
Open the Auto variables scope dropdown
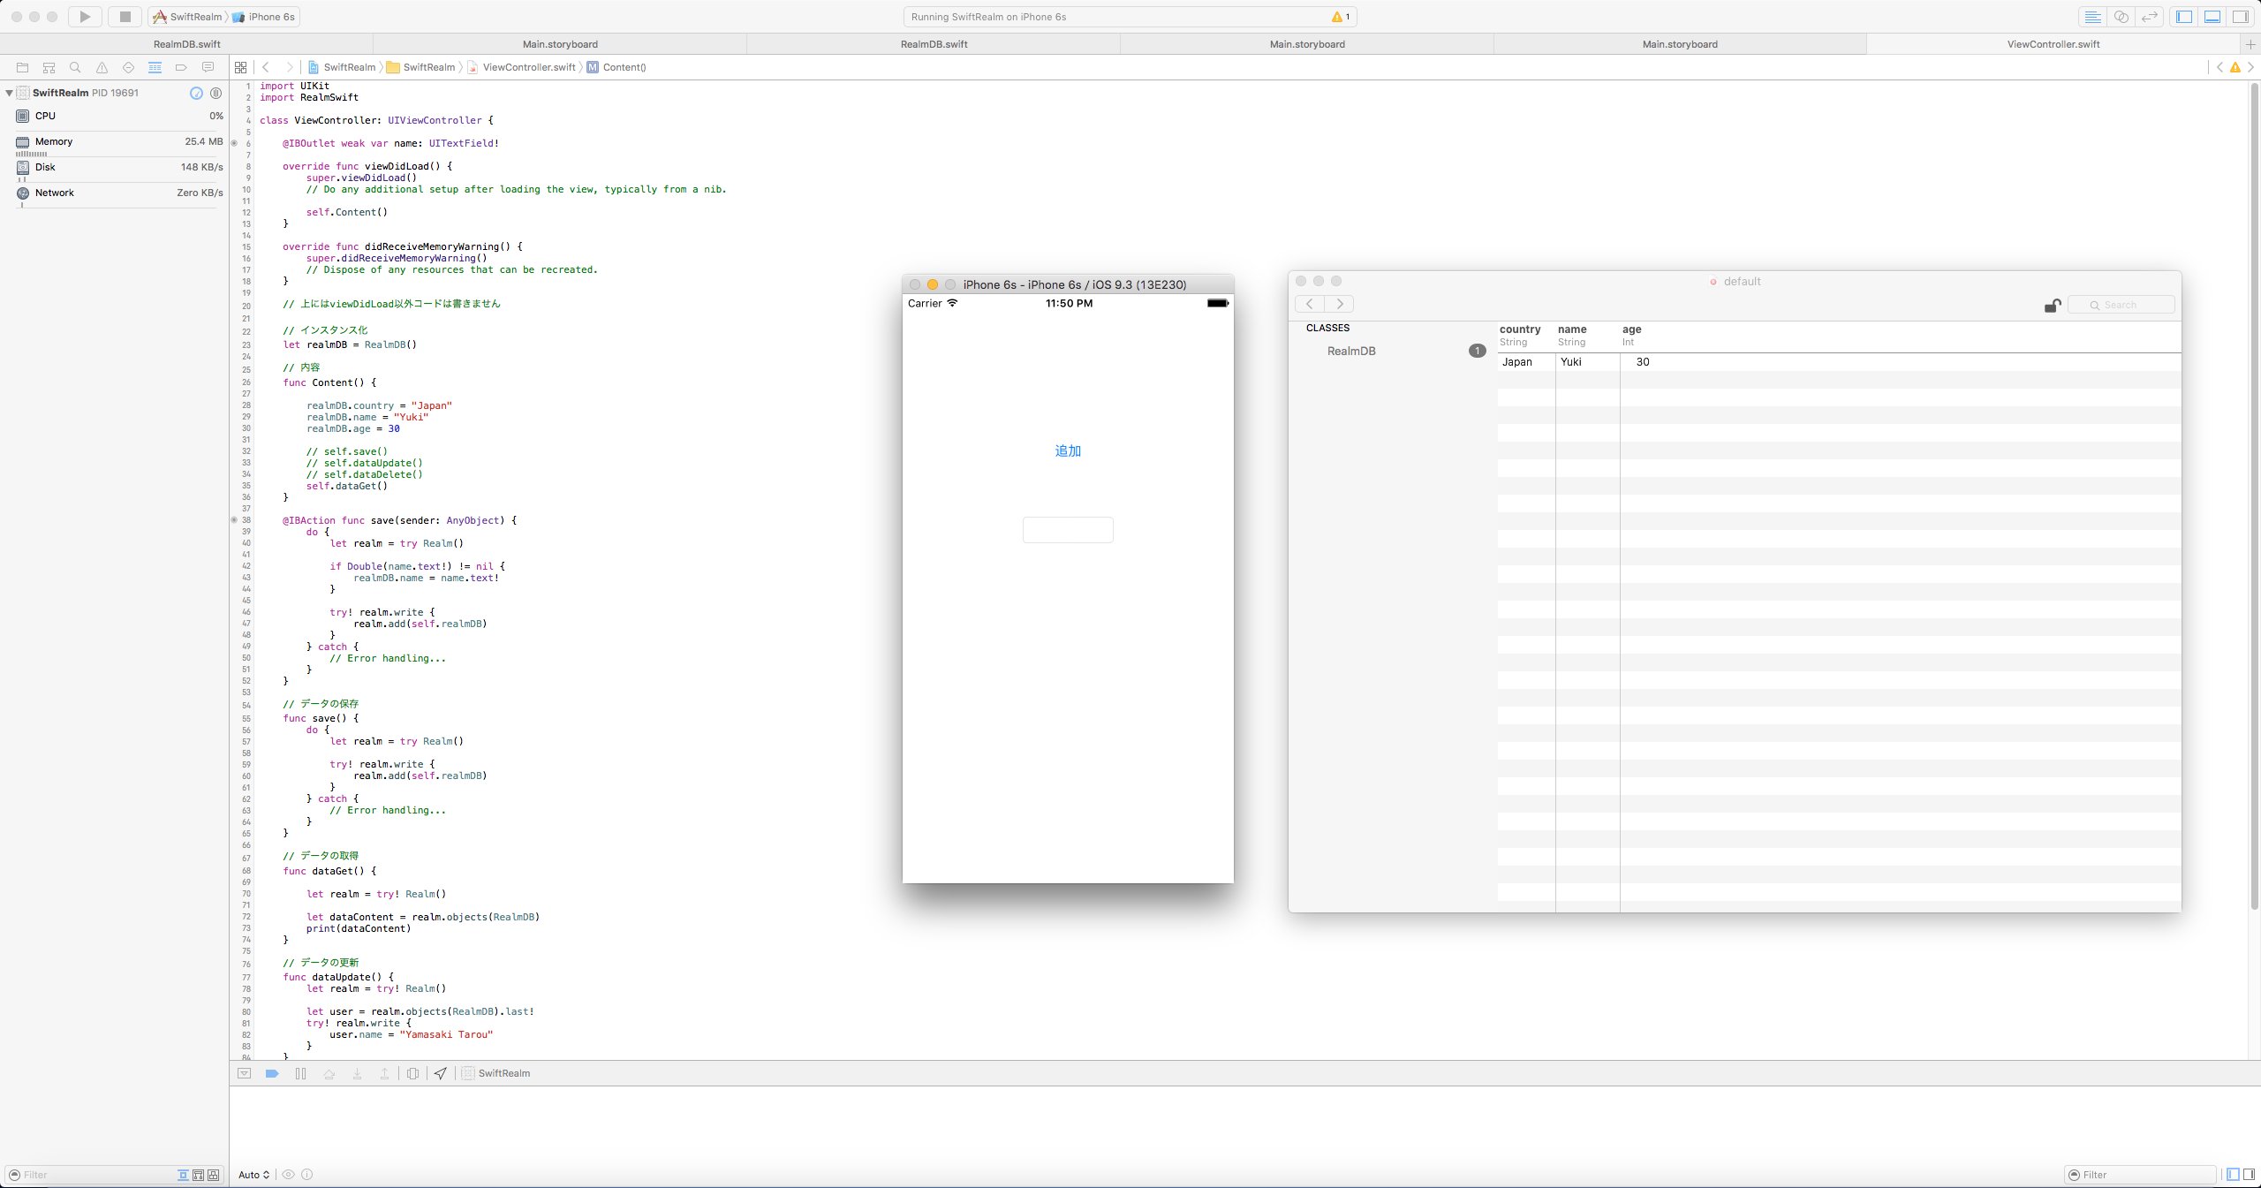253,1175
